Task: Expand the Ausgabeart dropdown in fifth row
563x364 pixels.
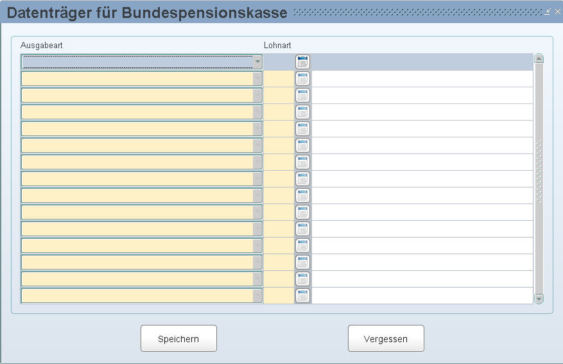Action: pyautogui.click(x=257, y=128)
